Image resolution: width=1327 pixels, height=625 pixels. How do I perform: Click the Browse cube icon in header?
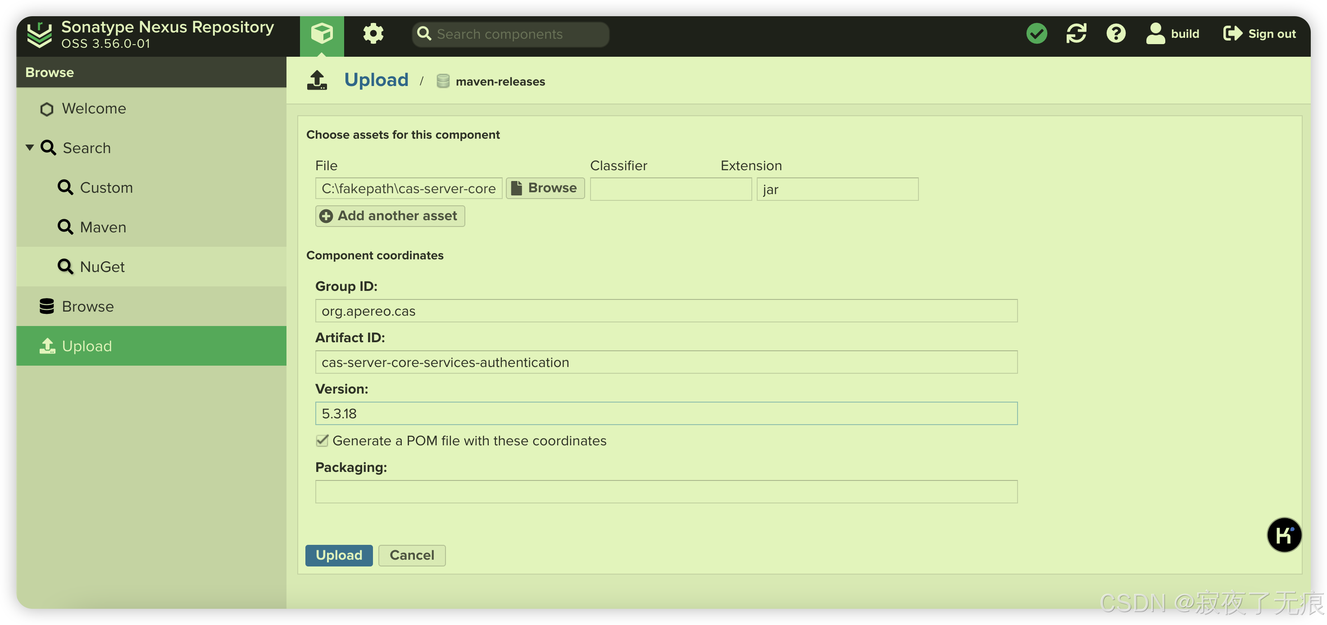pos(322,34)
